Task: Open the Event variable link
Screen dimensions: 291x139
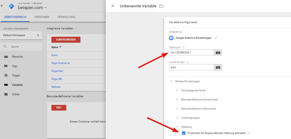Action: (54, 55)
